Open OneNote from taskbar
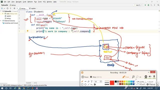Viewport: 160px width, 90px height. [x=37, y=88]
